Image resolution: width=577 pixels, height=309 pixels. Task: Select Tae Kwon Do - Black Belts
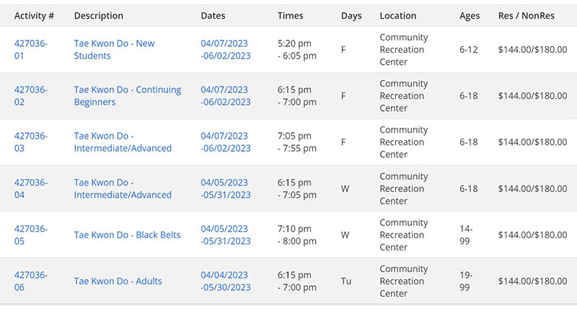[x=127, y=235]
